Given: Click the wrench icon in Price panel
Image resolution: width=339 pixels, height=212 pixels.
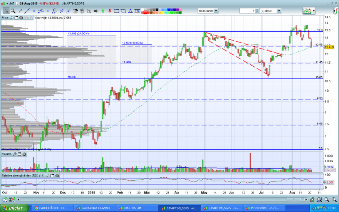Looking at the screenshot, I should coord(12,18).
